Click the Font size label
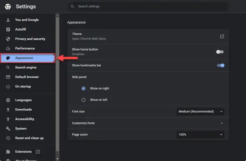This screenshot has height=161, width=246. click(78, 111)
